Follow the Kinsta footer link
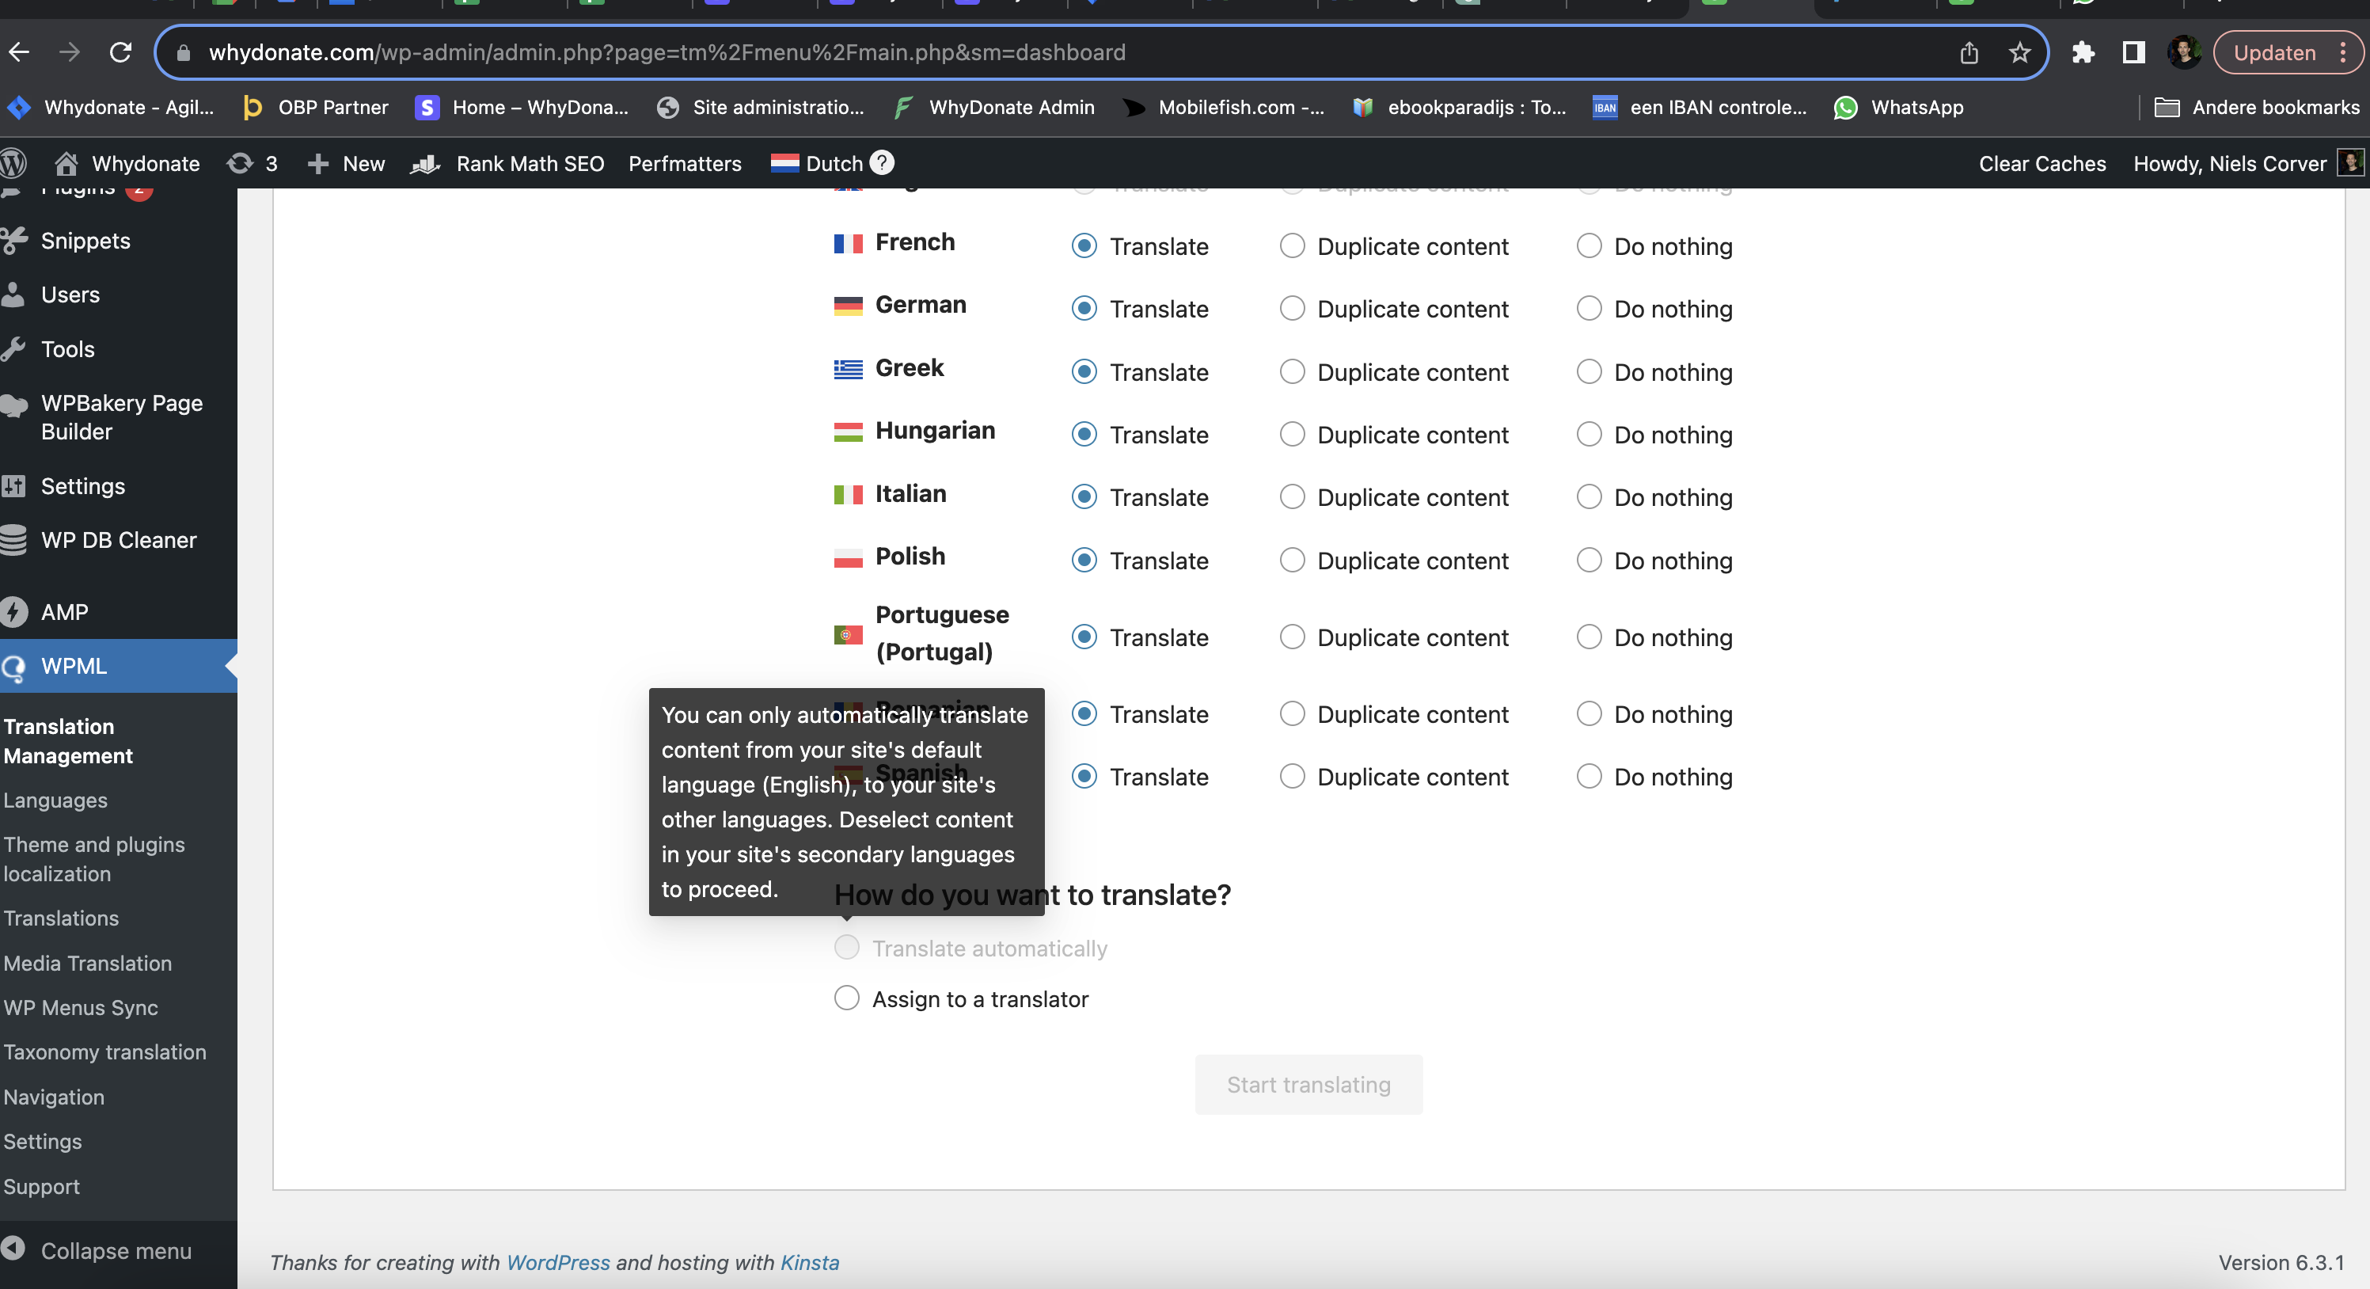Screen dimensions: 2370x1289 click(810, 1262)
